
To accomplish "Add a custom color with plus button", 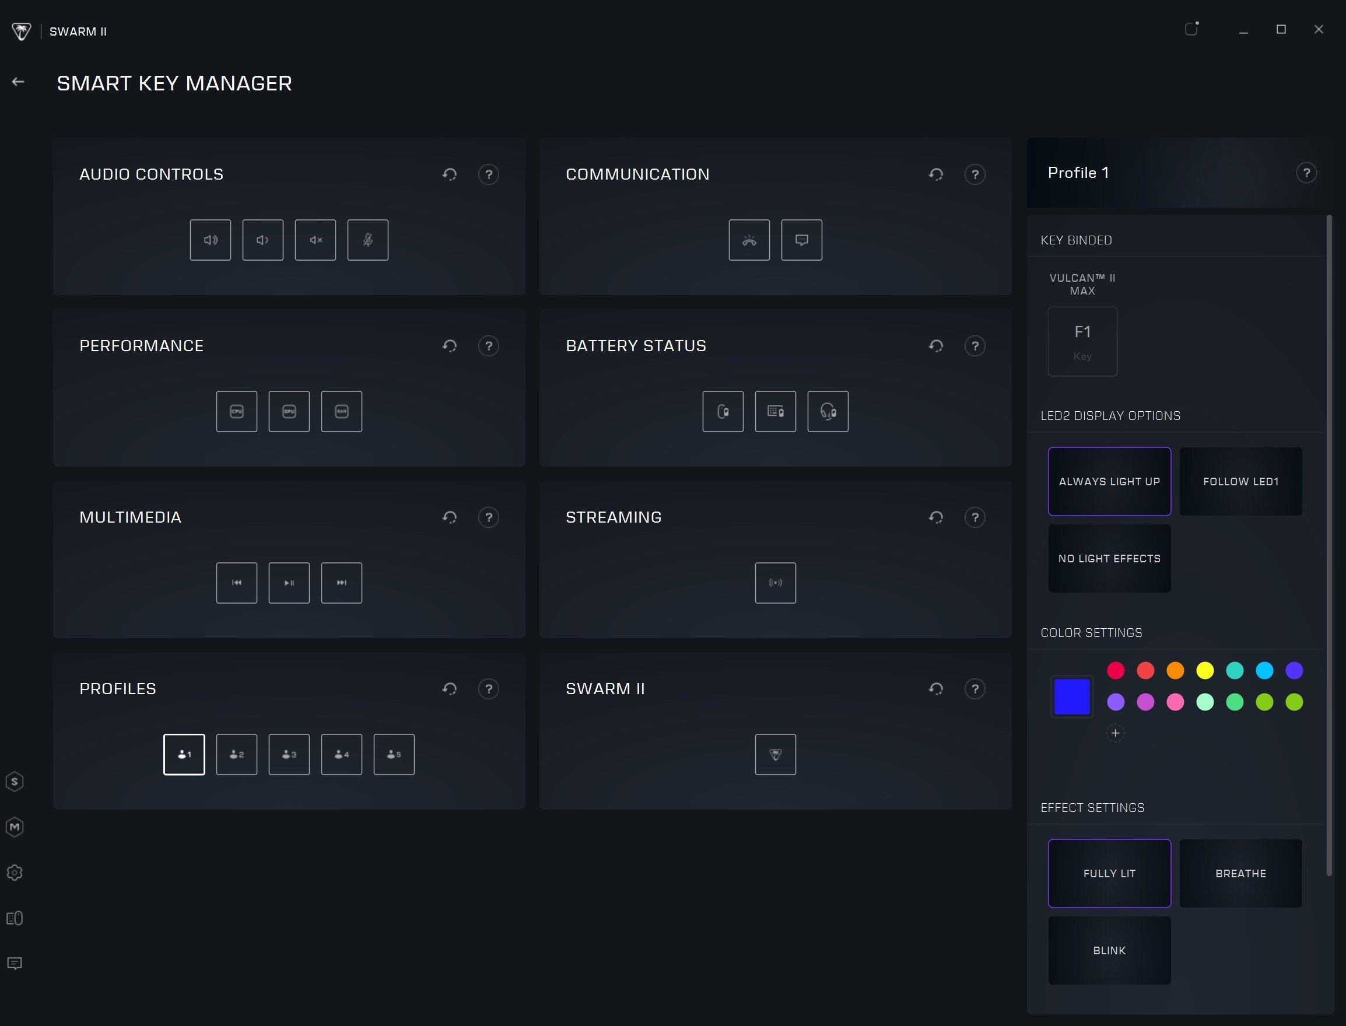I will pyautogui.click(x=1115, y=733).
